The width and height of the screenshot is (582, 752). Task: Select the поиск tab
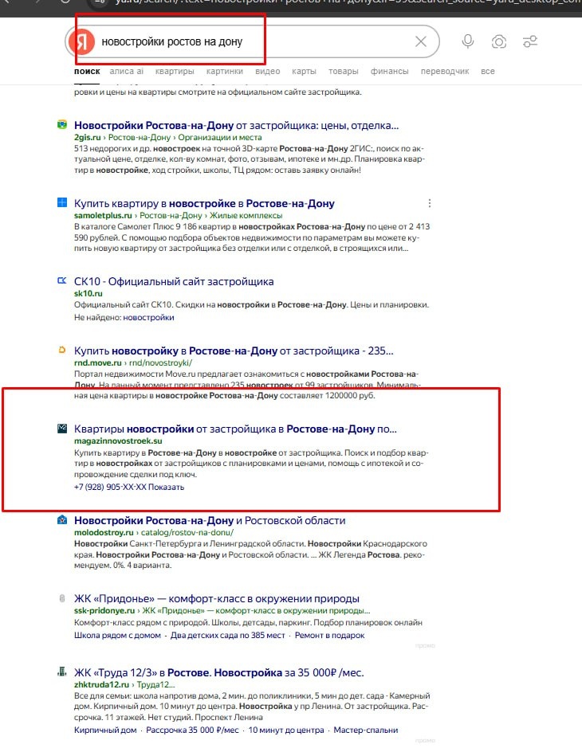tap(87, 71)
